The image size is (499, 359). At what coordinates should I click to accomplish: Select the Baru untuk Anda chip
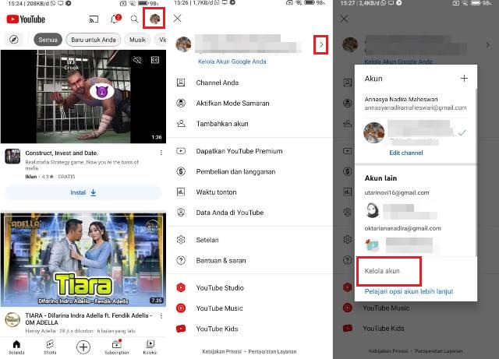tap(94, 40)
